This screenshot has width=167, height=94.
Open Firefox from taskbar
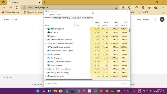[84, 91]
